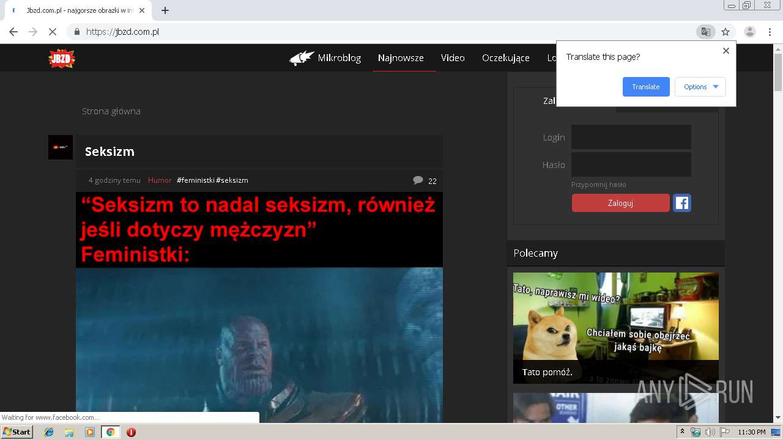This screenshot has height=440, width=783.
Task: Click the Translate button
Action: [x=646, y=87]
